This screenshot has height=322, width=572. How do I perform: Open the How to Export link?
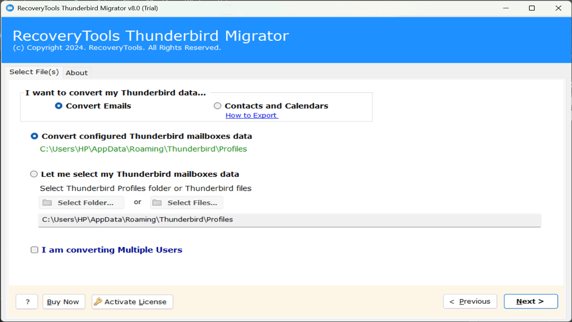[252, 115]
